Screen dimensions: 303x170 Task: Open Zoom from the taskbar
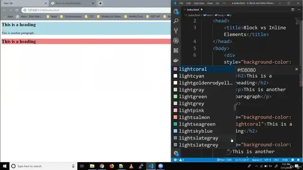160,166
